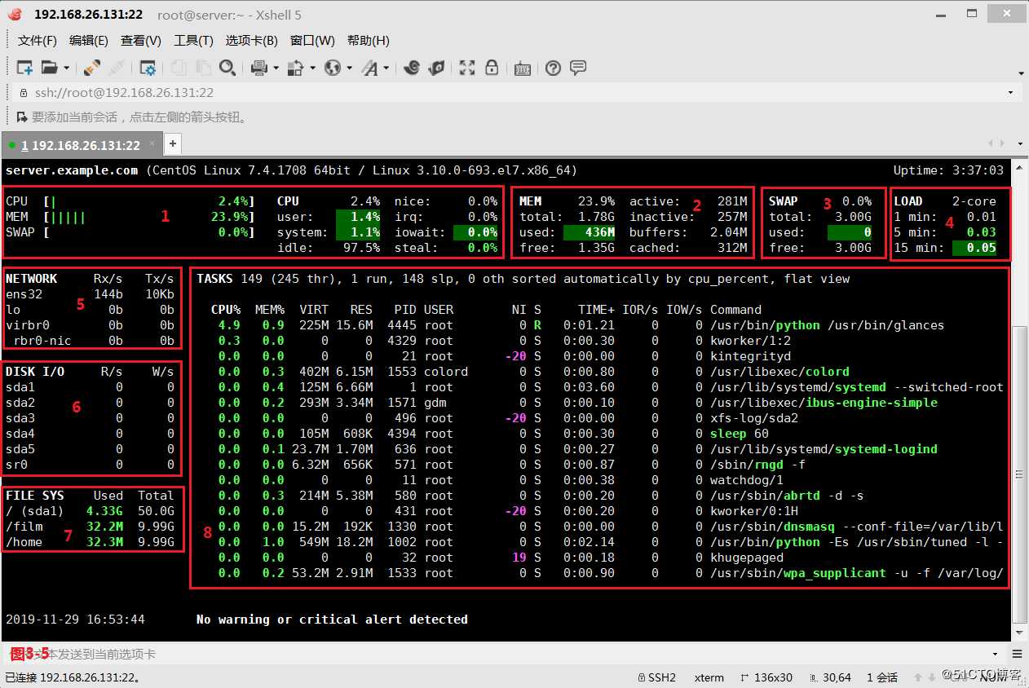Screen dimensions: 1029x688
Task: Click the status bar up arrow icon
Action: [x=919, y=677]
